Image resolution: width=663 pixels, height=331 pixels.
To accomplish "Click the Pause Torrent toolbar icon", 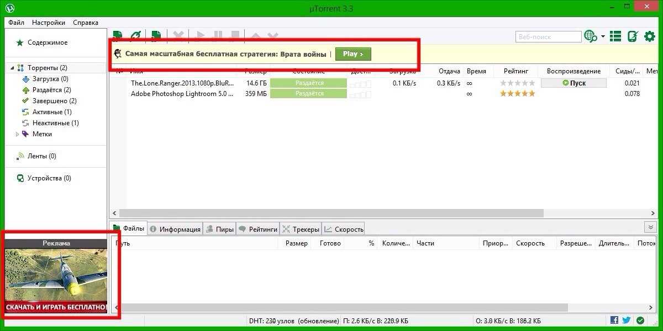I will tap(218, 35).
